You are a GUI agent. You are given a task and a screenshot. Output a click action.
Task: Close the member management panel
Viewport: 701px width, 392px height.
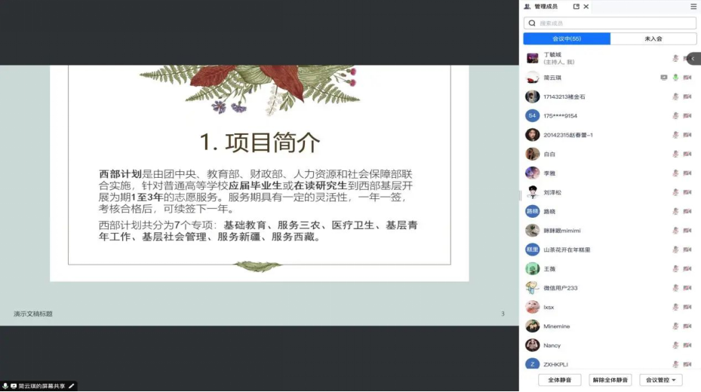pos(586,6)
